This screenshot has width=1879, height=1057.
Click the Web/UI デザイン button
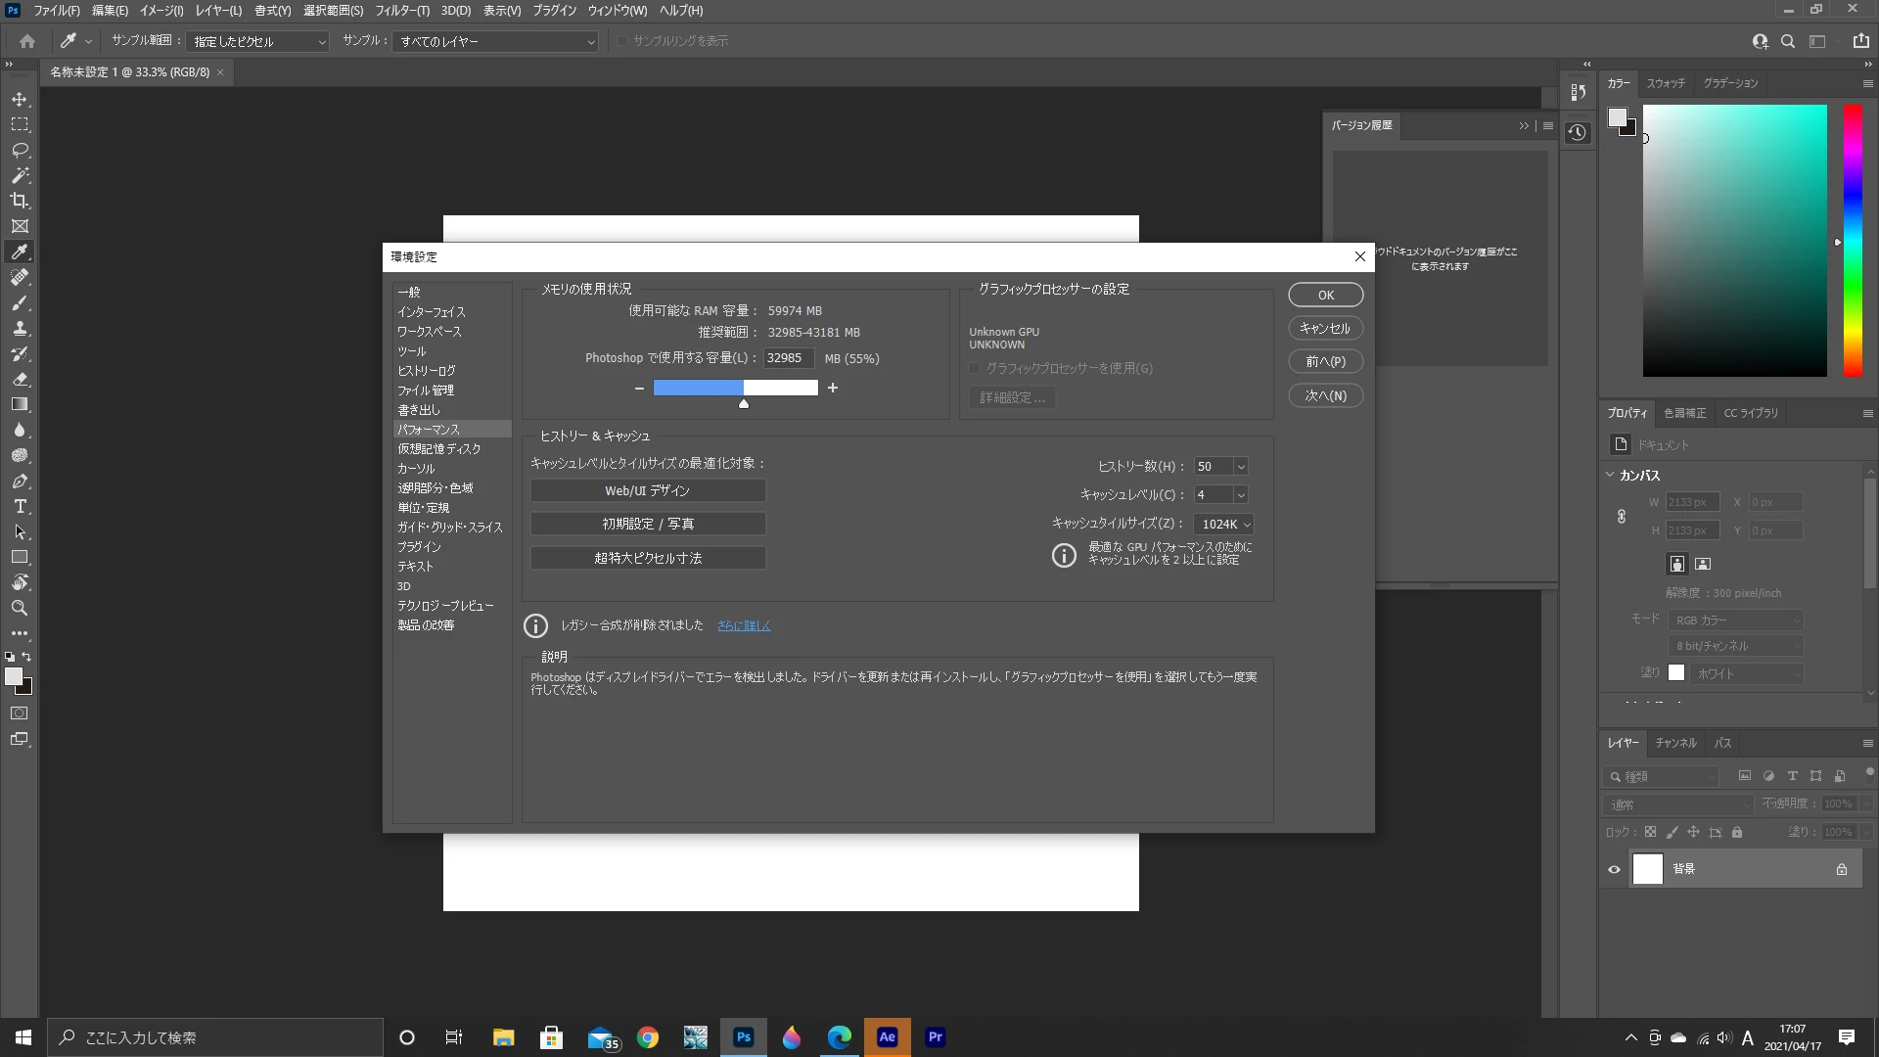[x=647, y=491]
